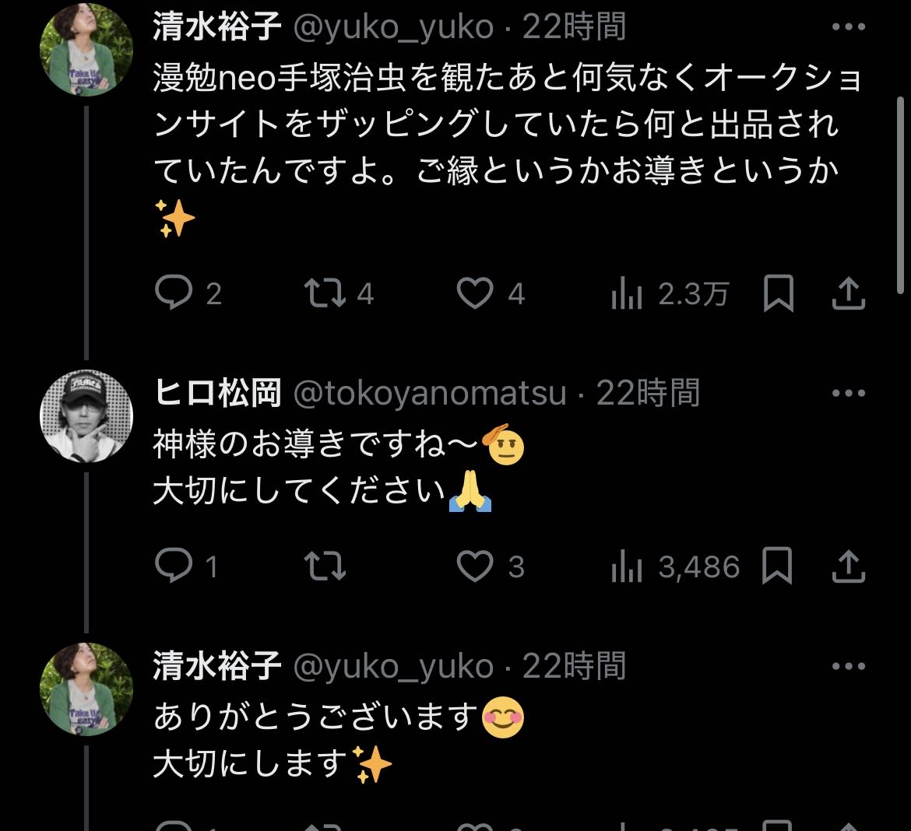Retweet ヒロ松岡's reply
The height and width of the screenshot is (831, 911).
[325, 566]
